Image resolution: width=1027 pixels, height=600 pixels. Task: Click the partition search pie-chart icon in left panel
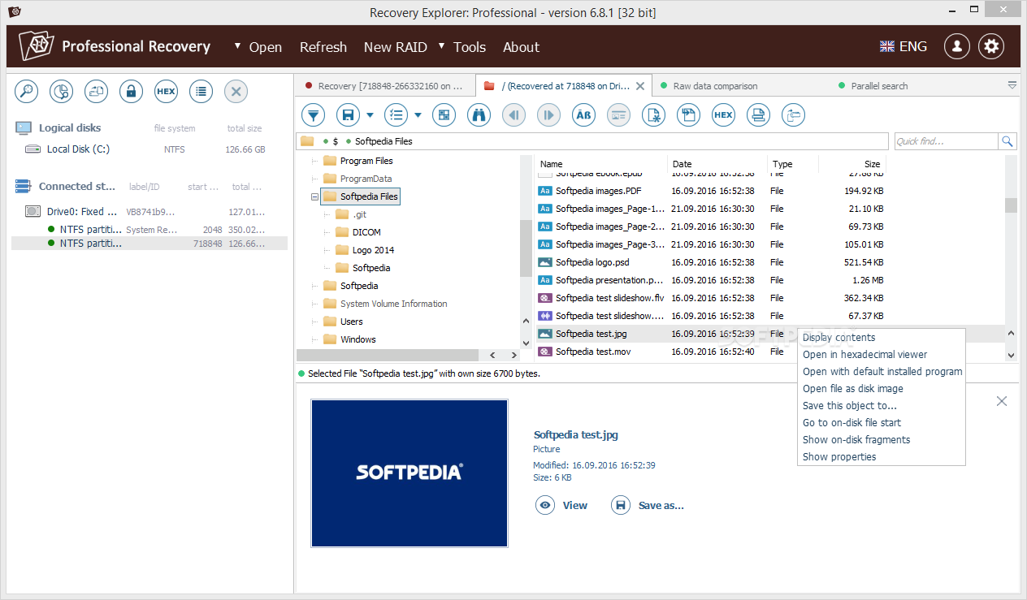click(x=62, y=92)
